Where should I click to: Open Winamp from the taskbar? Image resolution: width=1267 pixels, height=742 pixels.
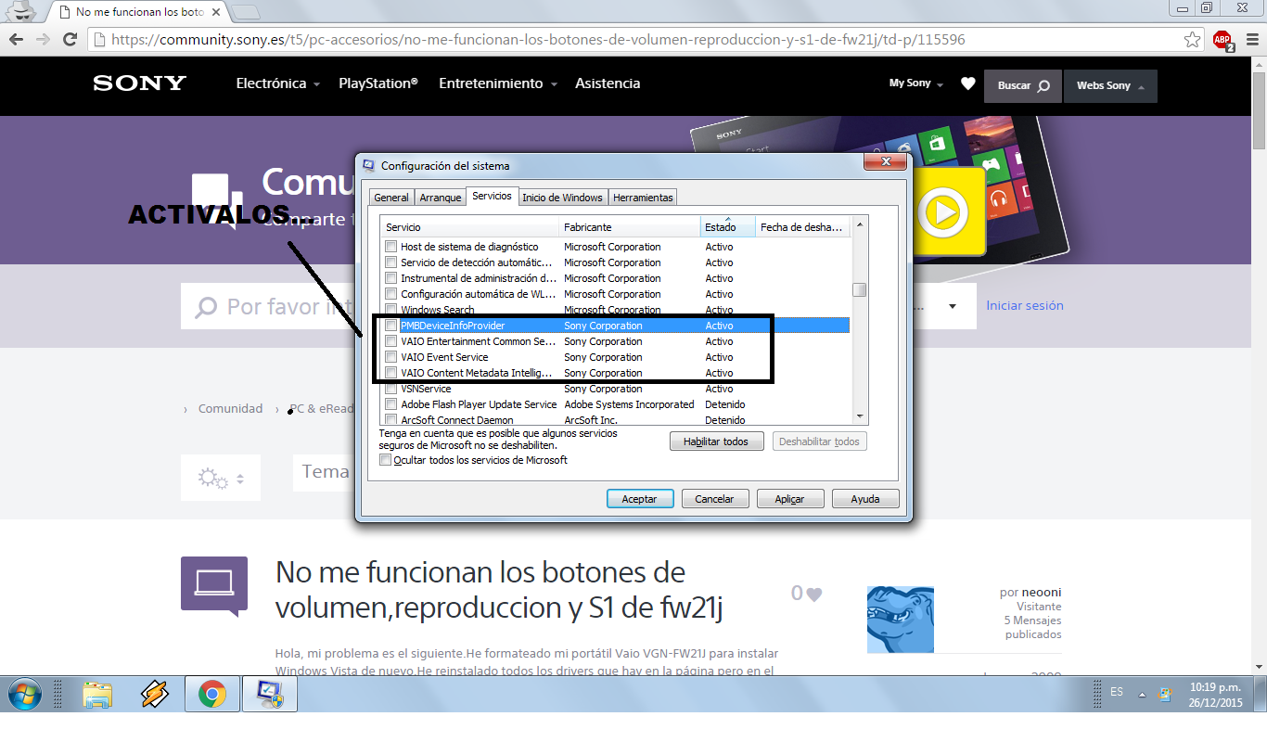pyautogui.click(x=155, y=694)
